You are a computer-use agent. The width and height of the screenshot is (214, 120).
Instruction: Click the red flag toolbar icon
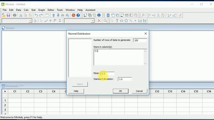(x=55, y=21)
